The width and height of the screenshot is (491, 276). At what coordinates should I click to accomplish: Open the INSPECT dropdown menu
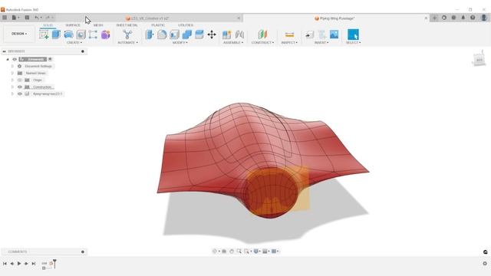(x=289, y=43)
